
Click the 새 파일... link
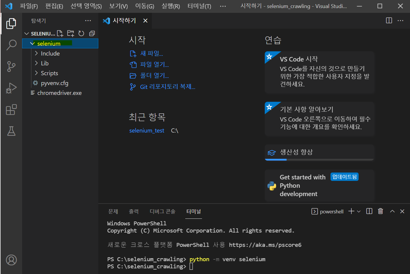click(x=146, y=53)
